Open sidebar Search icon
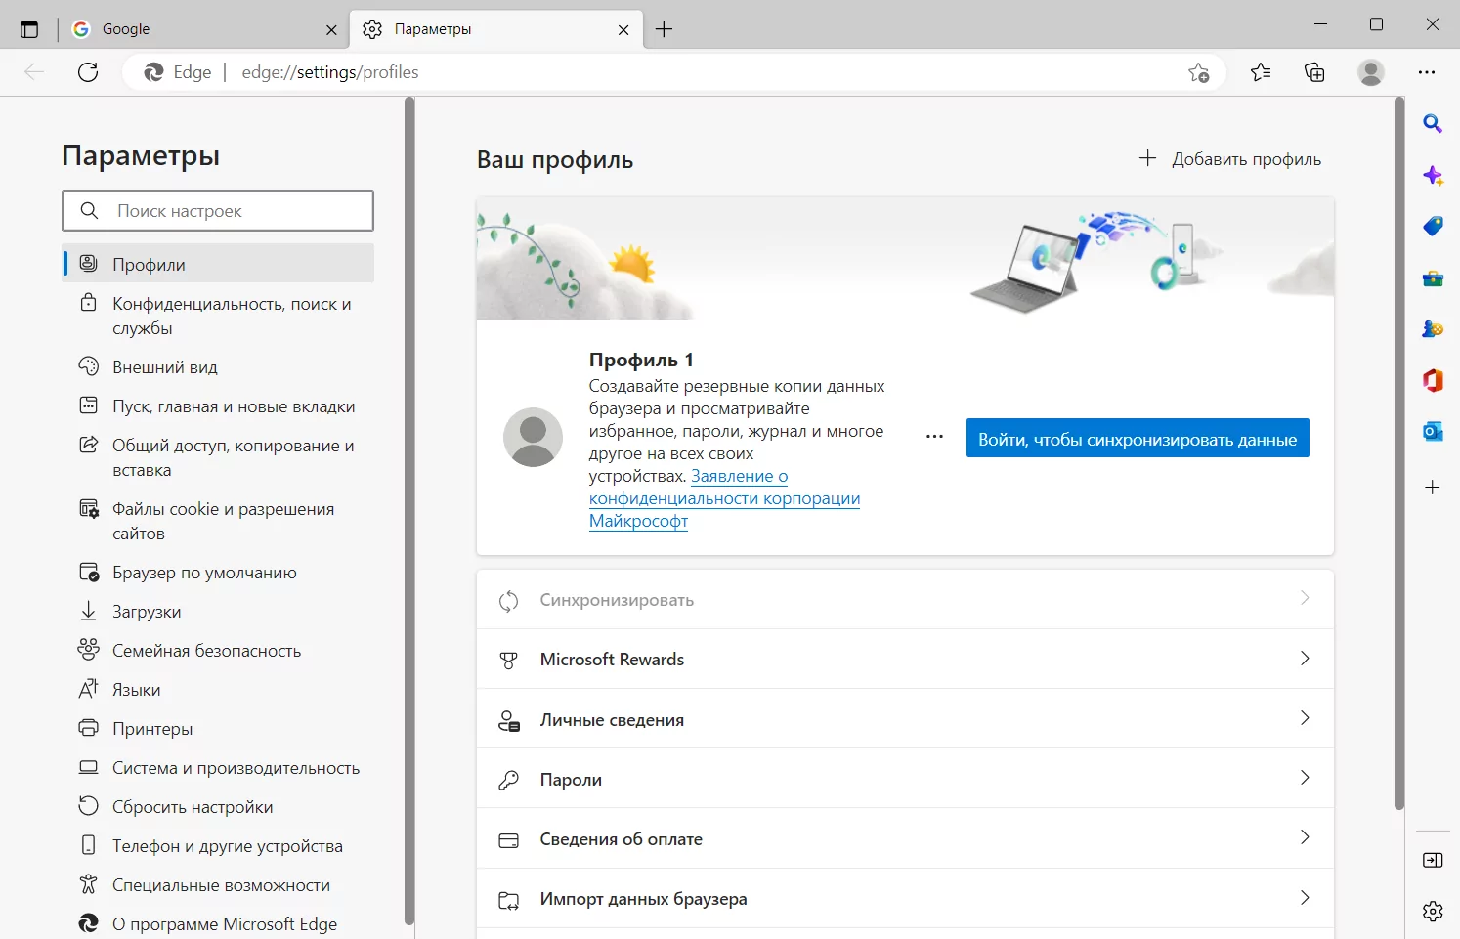Viewport: 1460px width, 939px height. coord(1433,123)
